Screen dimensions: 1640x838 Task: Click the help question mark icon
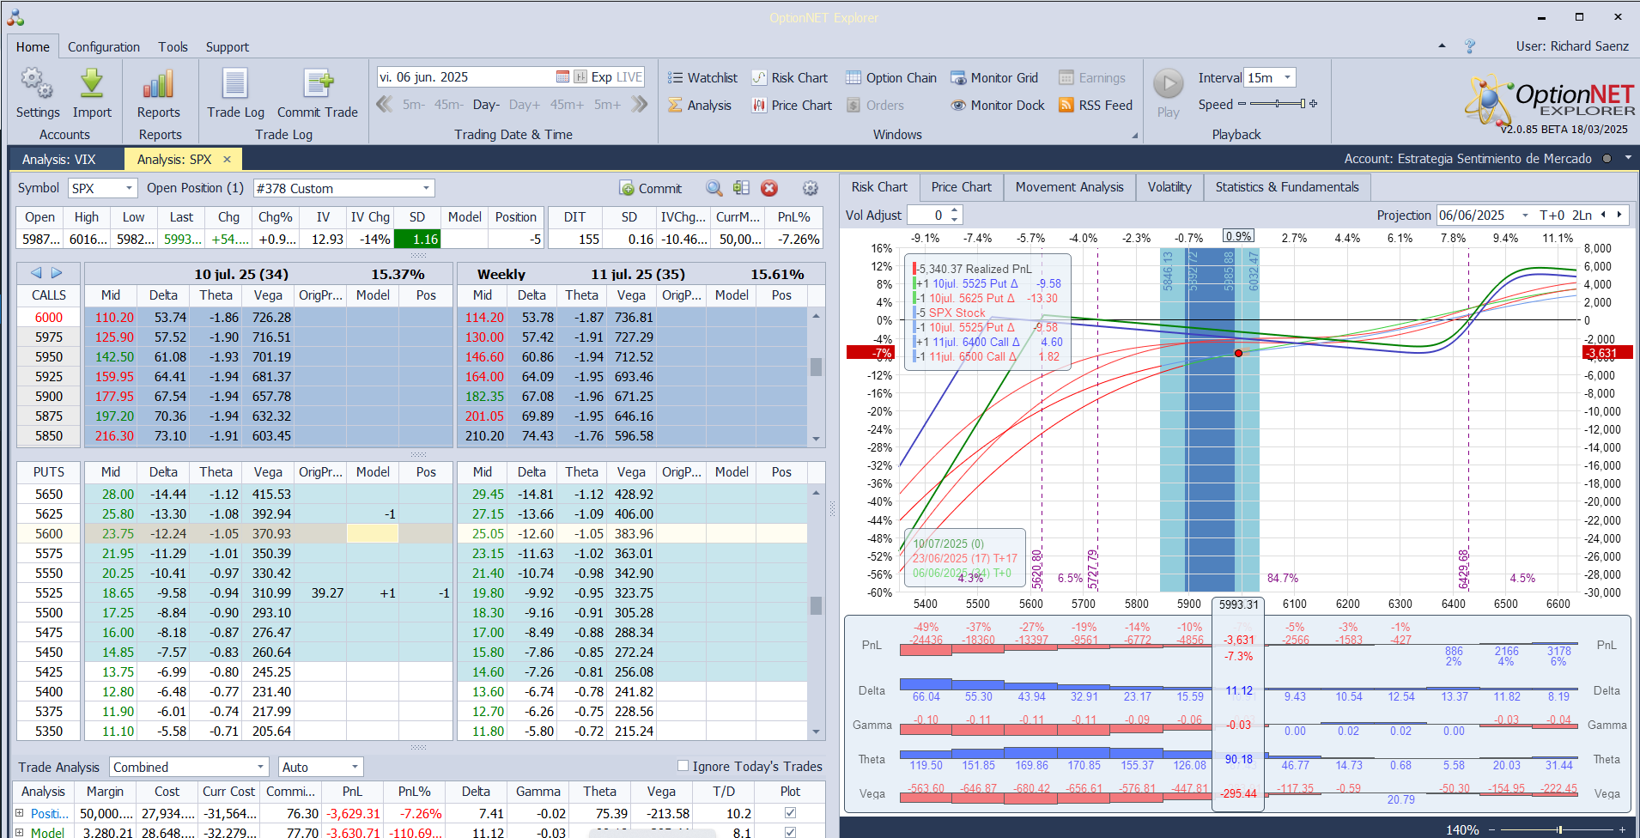1470,46
